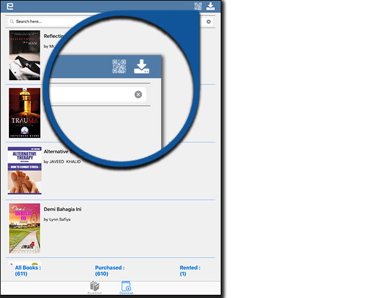Click enlarged QR code icon in magnifier

119,66
